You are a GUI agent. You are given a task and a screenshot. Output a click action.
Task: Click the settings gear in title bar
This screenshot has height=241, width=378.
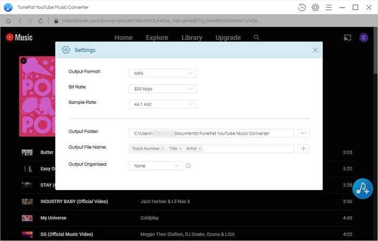[315, 8]
